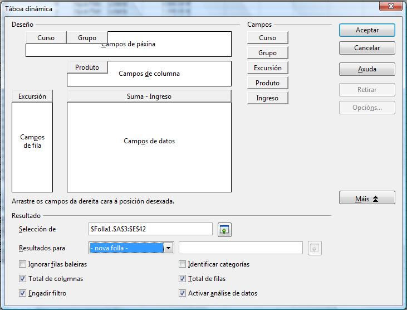The image size is (407, 310).
Task: Select Grupo in page fields area
Action: 87,38
